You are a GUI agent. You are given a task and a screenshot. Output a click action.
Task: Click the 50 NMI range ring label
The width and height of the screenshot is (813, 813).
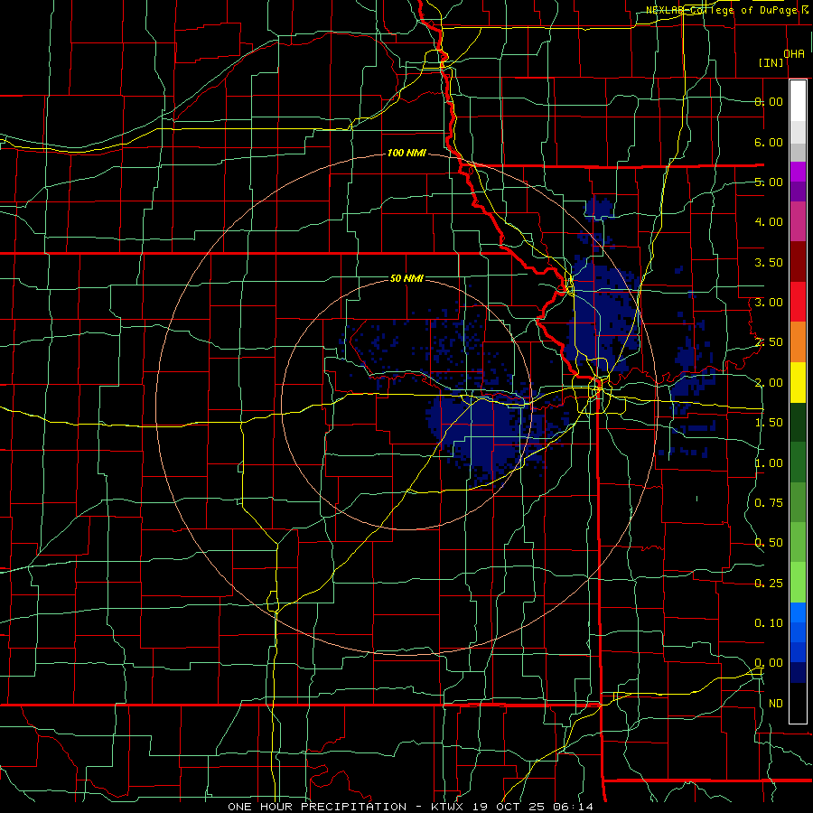tap(406, 279)
